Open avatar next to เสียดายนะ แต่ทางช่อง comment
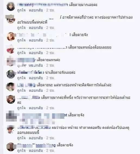This screenshot has height=154, width=140. tap(11, 87)
